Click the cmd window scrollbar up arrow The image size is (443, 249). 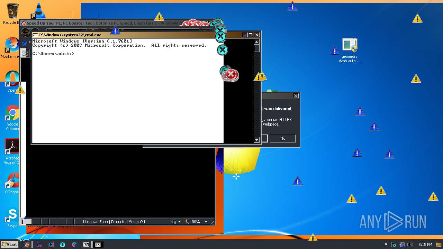(256, 42)
